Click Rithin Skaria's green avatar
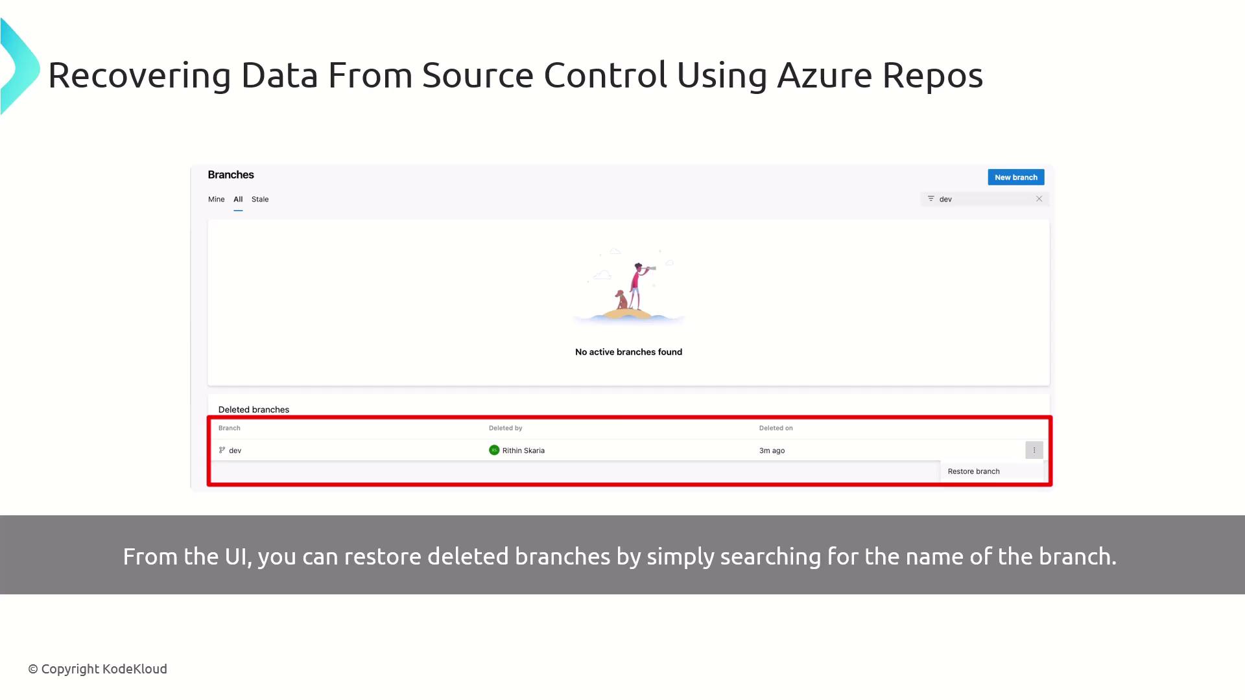Screen dimensions: 1245x700 [x=494, y=450]
